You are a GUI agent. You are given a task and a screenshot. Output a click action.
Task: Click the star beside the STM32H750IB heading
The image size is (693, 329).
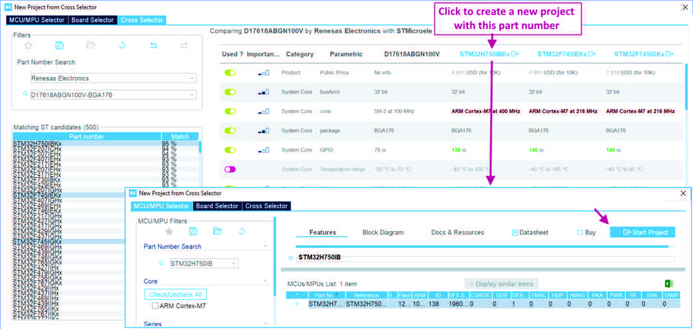[x=291, y=257]
